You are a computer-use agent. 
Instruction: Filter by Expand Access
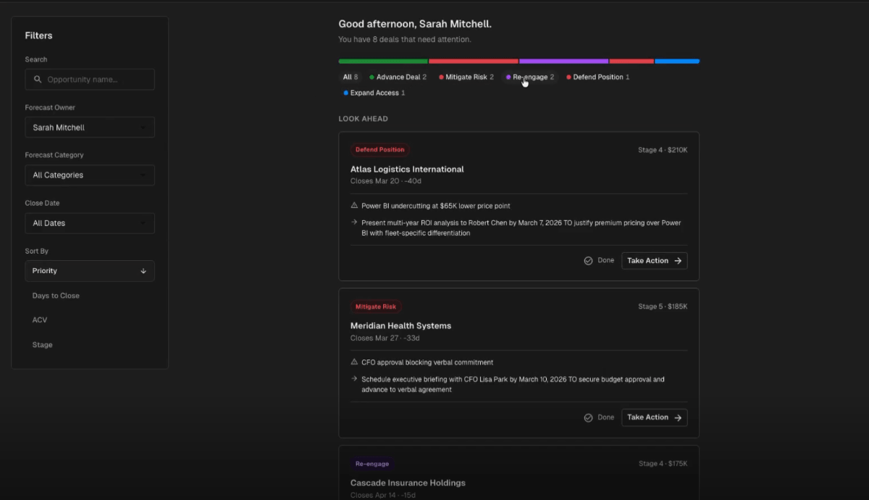pyautogui.click(x=374, y=93)
